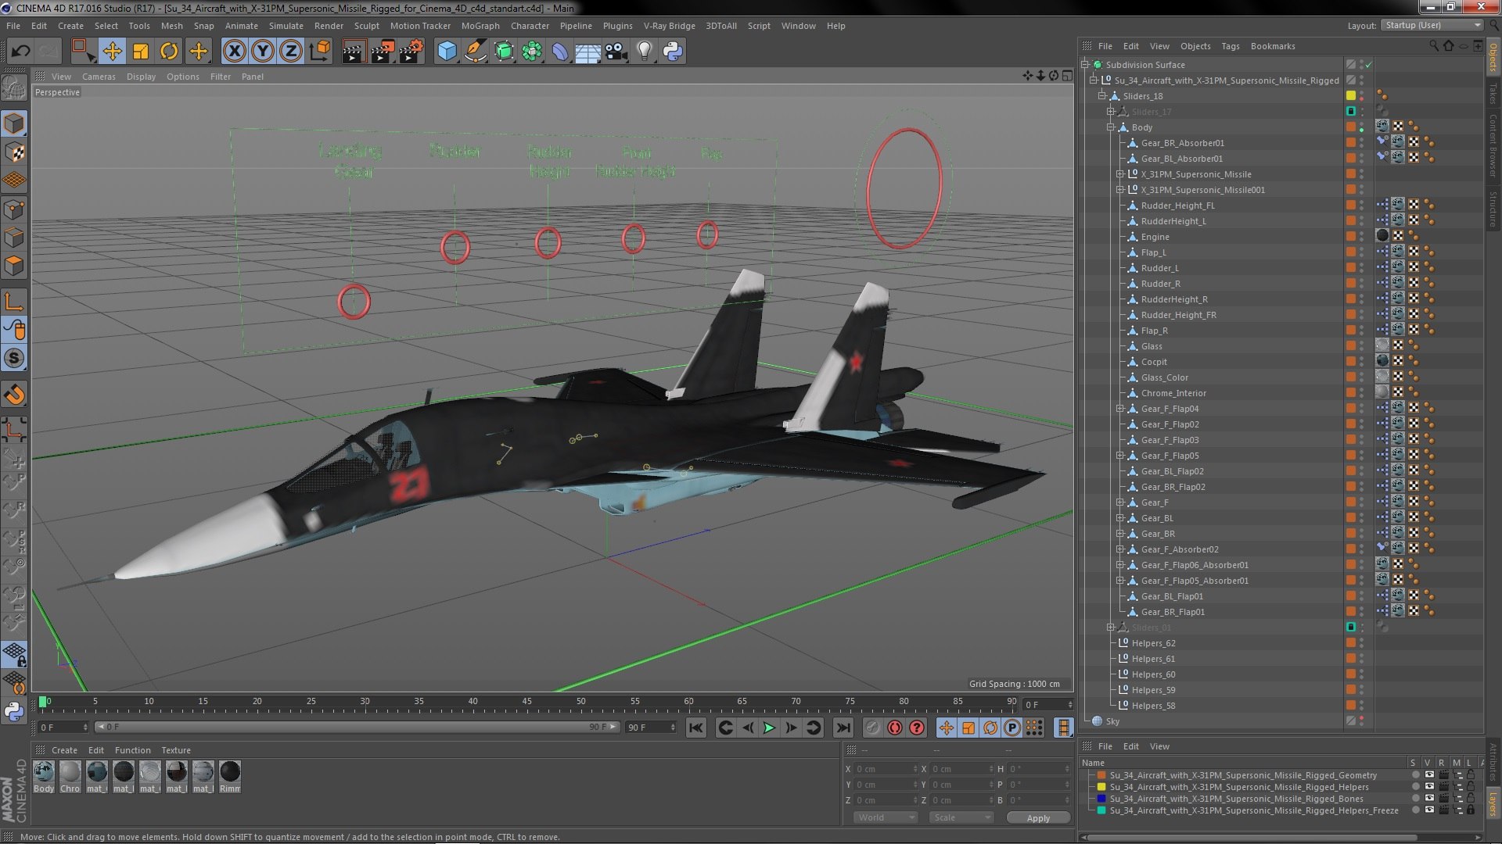Click the Coordinate System icon
1502x844 pixels.
pos(320,52)
